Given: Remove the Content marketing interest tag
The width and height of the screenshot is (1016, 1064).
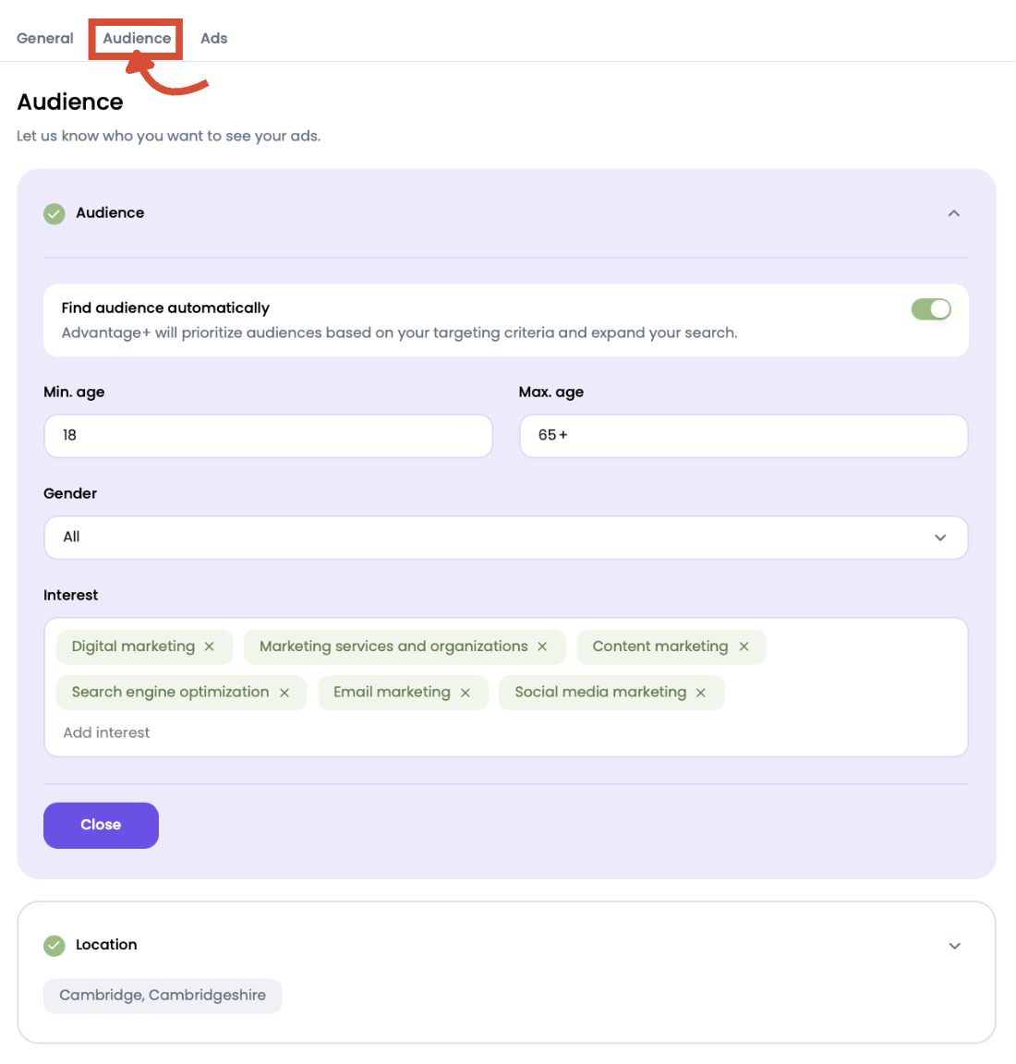Looking at the screenshot, I should (744, 647).
